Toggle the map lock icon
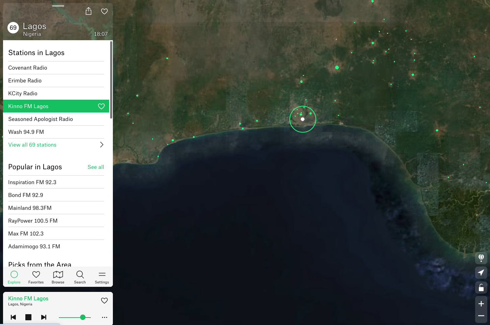This screenshot has height=325, width=490. coord(481,287)
